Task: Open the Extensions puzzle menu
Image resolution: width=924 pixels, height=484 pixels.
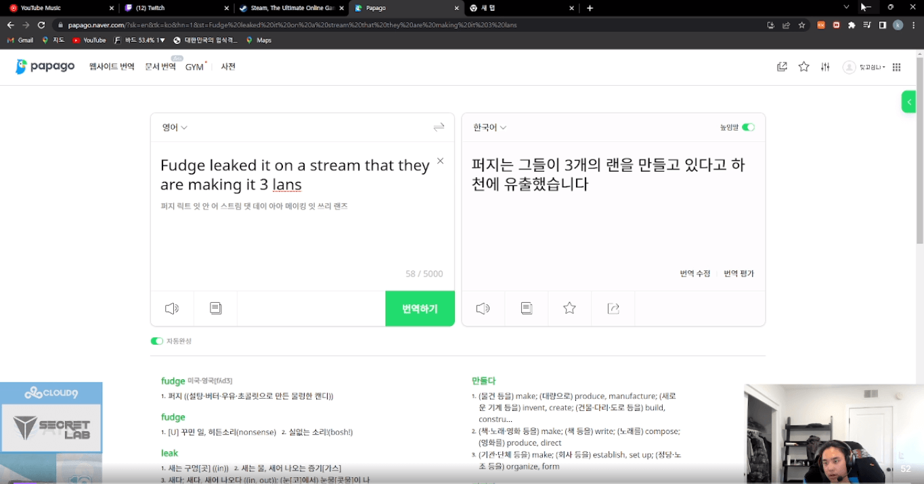Action: [x=852, y=25]
